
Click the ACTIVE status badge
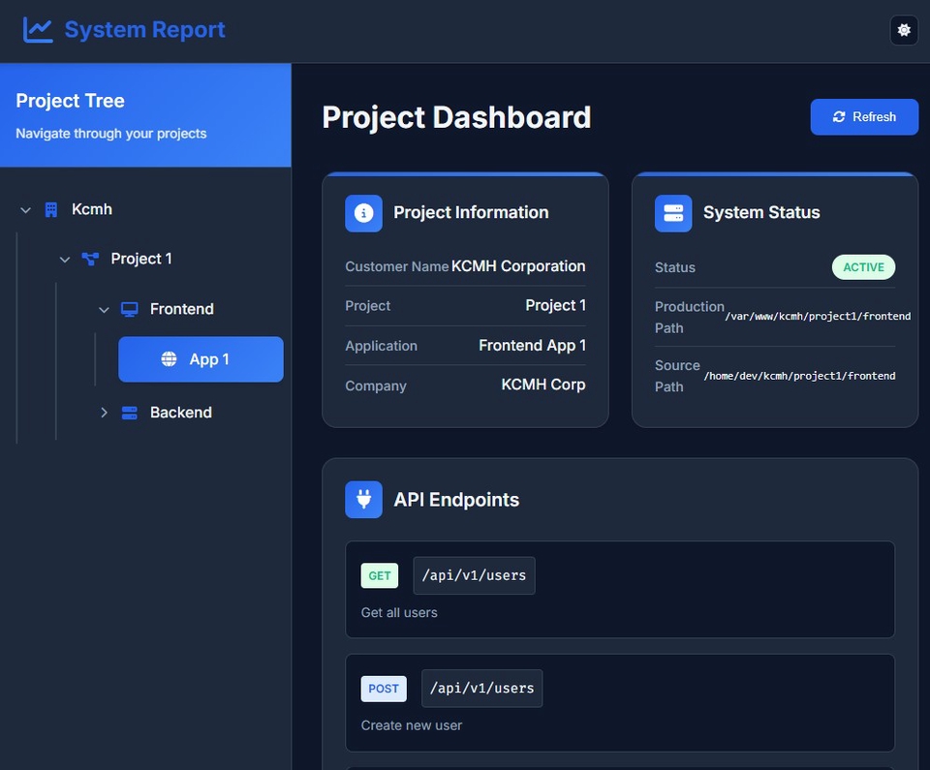863,266
